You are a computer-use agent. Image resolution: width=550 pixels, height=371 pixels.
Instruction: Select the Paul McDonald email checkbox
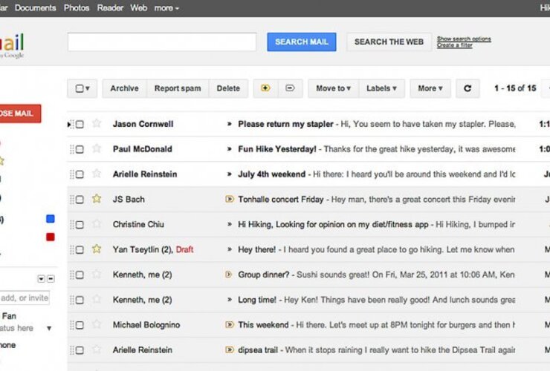point(80,149)
